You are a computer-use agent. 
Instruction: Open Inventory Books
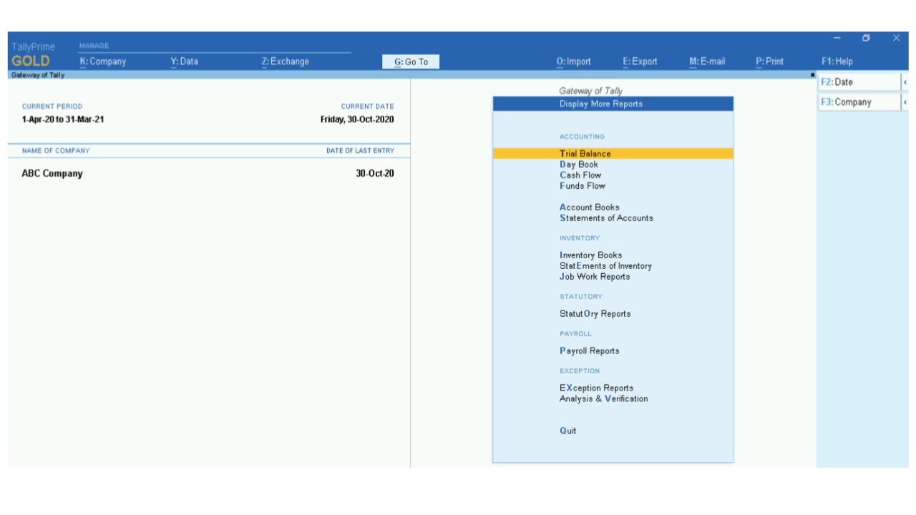click(590, 255)
